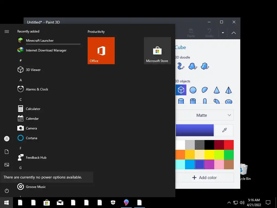277x208 pixels.
Task: Open Cortana
Action: point(49,138)
